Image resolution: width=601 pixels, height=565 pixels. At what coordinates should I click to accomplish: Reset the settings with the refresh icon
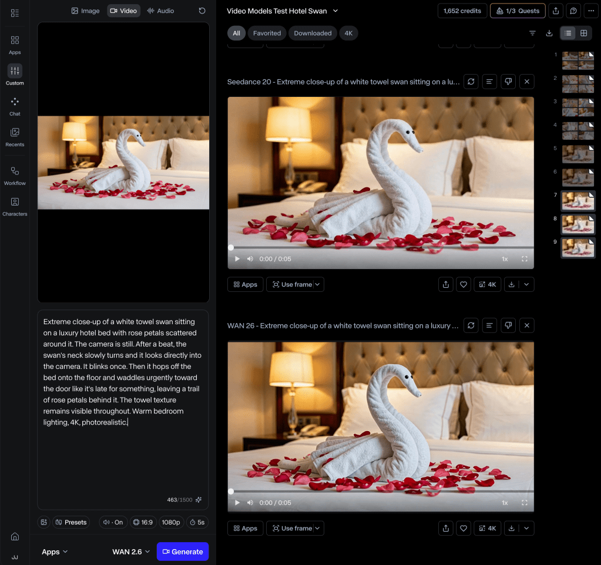pyautogui.click(x=202, y=11)
